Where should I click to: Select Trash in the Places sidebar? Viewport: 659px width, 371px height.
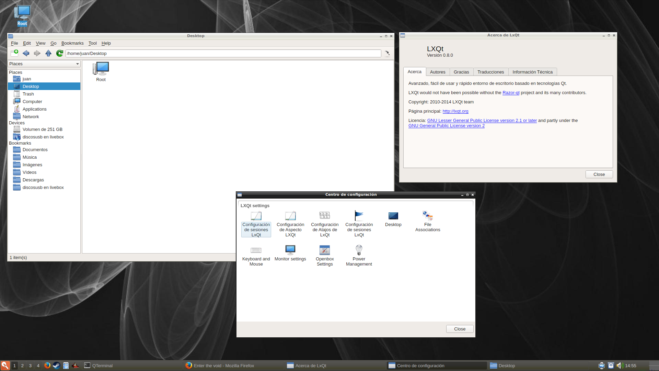28,94
